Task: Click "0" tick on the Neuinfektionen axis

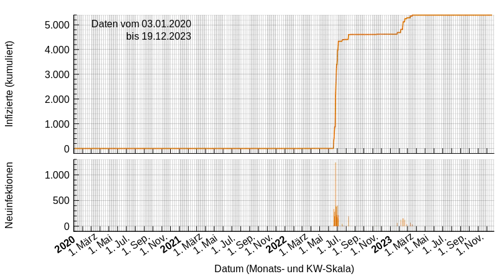Action: tap(66, 226)
